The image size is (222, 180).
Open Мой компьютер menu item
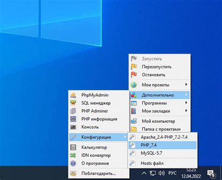point(160,121)
